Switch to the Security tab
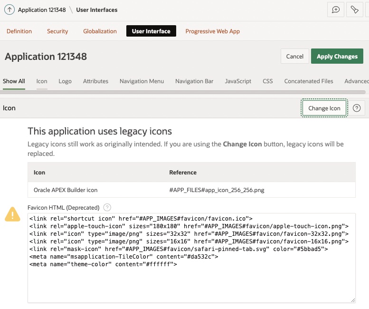 (57, 31)
